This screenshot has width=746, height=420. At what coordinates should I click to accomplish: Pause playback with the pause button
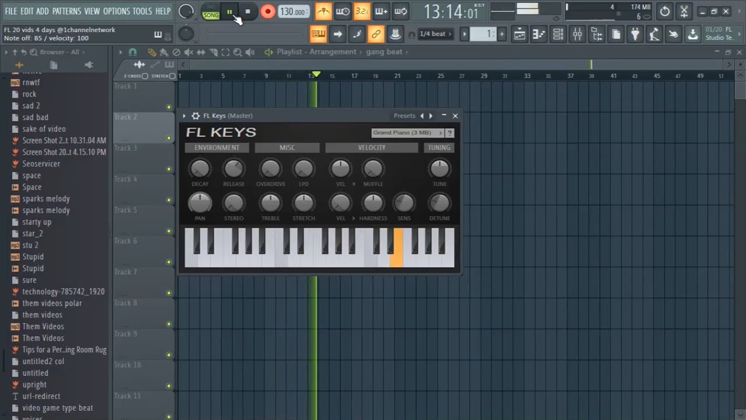[230, 11]
